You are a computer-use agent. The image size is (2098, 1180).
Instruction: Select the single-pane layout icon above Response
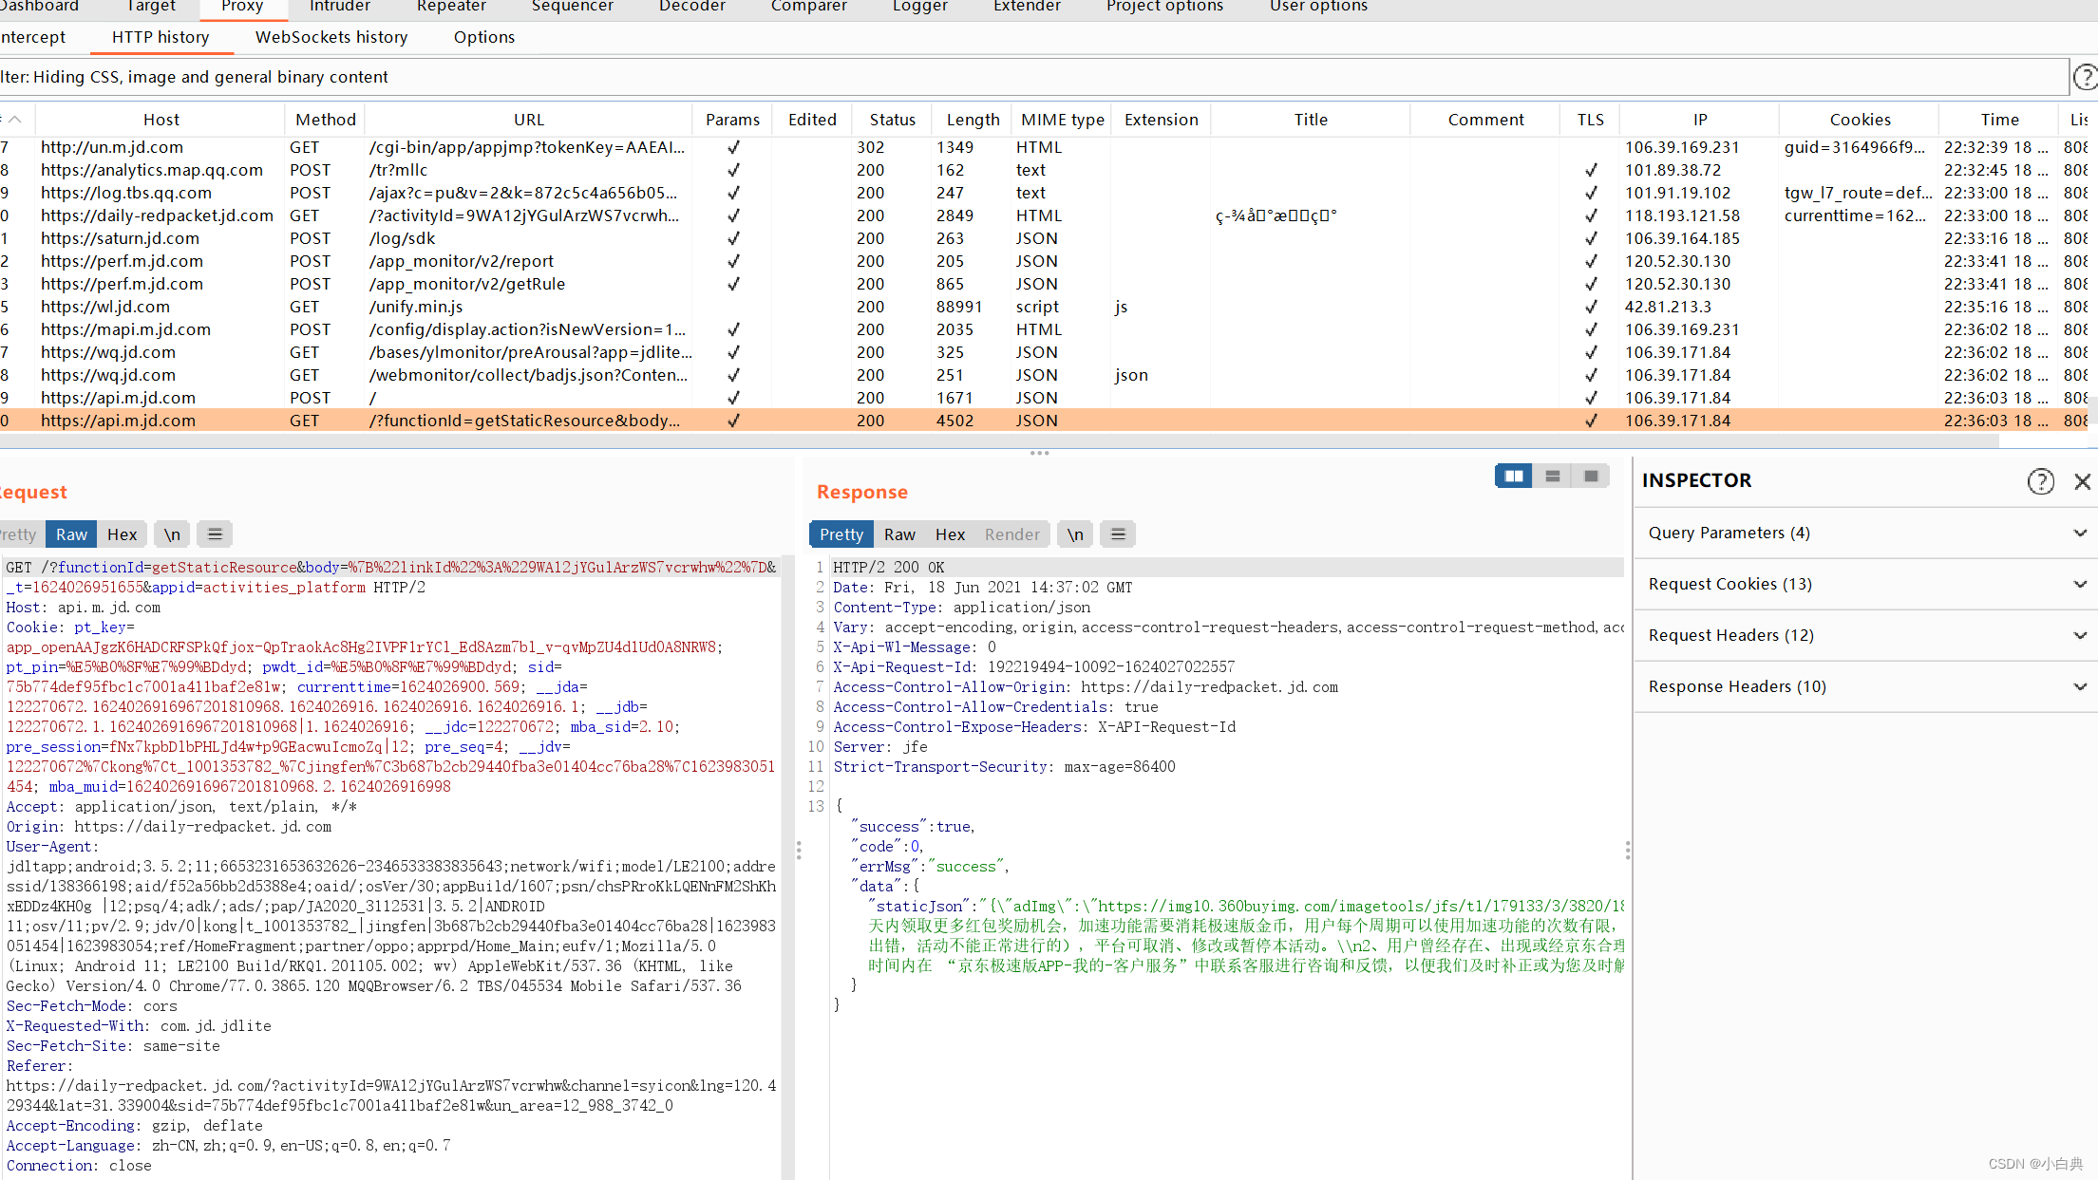tap(1591, 476)
